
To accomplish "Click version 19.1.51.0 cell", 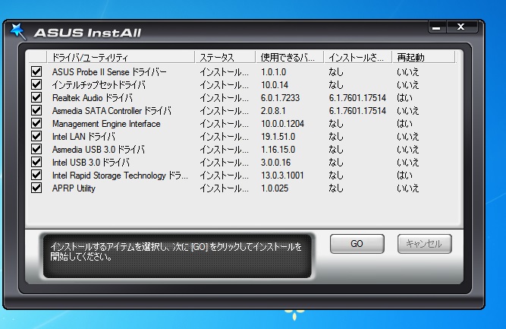I will (278, 136).
